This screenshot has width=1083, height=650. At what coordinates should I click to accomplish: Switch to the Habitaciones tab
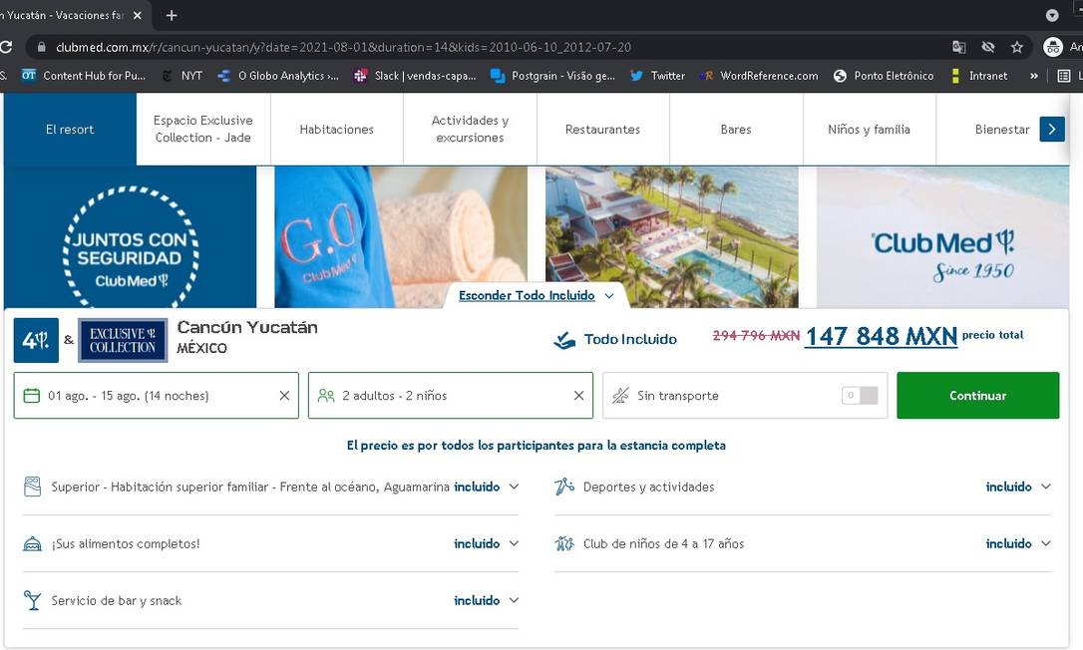tap(337, 130)
